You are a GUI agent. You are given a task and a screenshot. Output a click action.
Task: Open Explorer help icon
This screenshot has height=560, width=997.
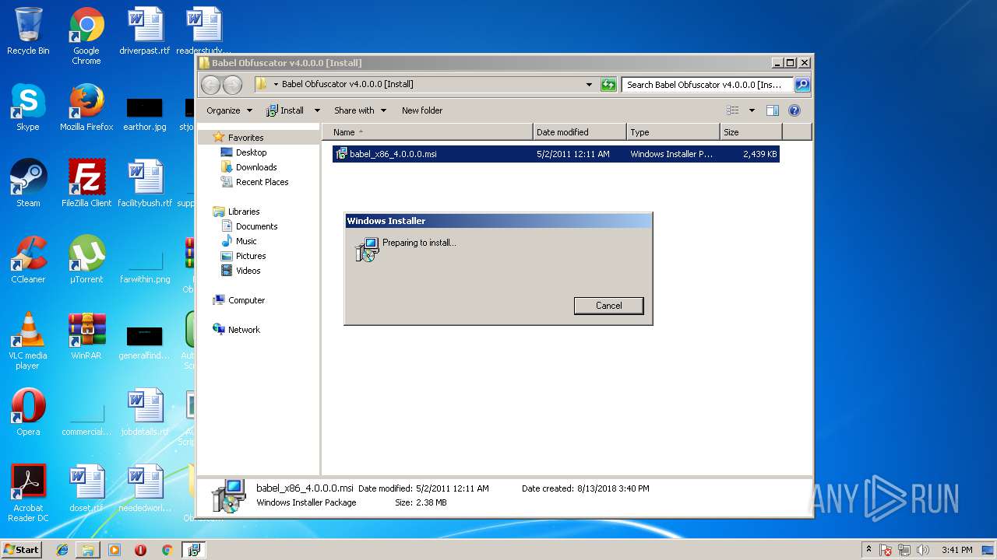pos(794,110)
